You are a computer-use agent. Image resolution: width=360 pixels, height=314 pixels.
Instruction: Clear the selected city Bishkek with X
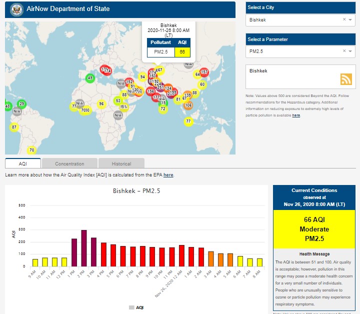point(344,20)
